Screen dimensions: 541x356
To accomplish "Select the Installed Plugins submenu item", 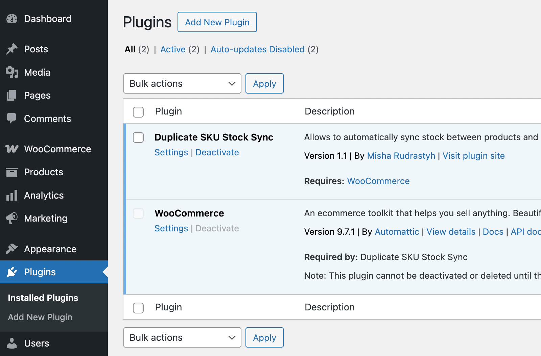I will [43, 298].
